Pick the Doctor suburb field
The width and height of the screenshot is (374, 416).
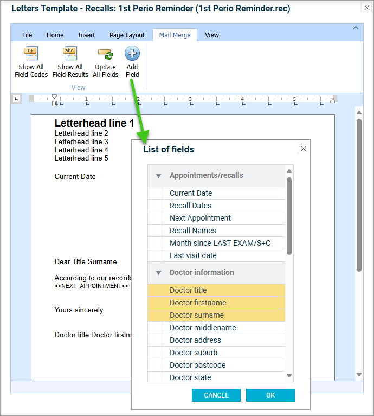[216, 353]
